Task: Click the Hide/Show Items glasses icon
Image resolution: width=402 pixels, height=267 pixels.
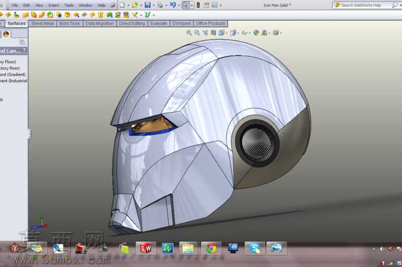Action: click(244, 33)
